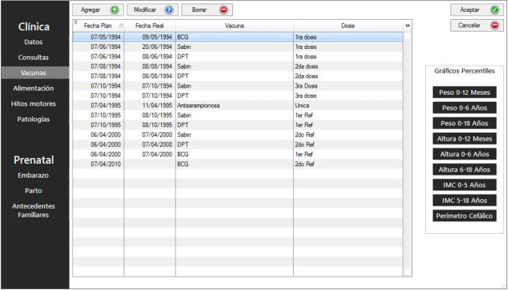508x290 pixels.
Task: Select the DPT 3ra dosis row
Action: 238,96
